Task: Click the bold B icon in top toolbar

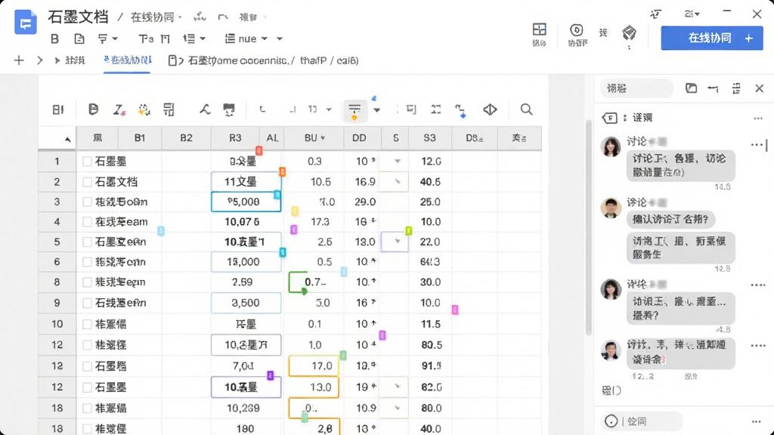Action: coord(54,39)
